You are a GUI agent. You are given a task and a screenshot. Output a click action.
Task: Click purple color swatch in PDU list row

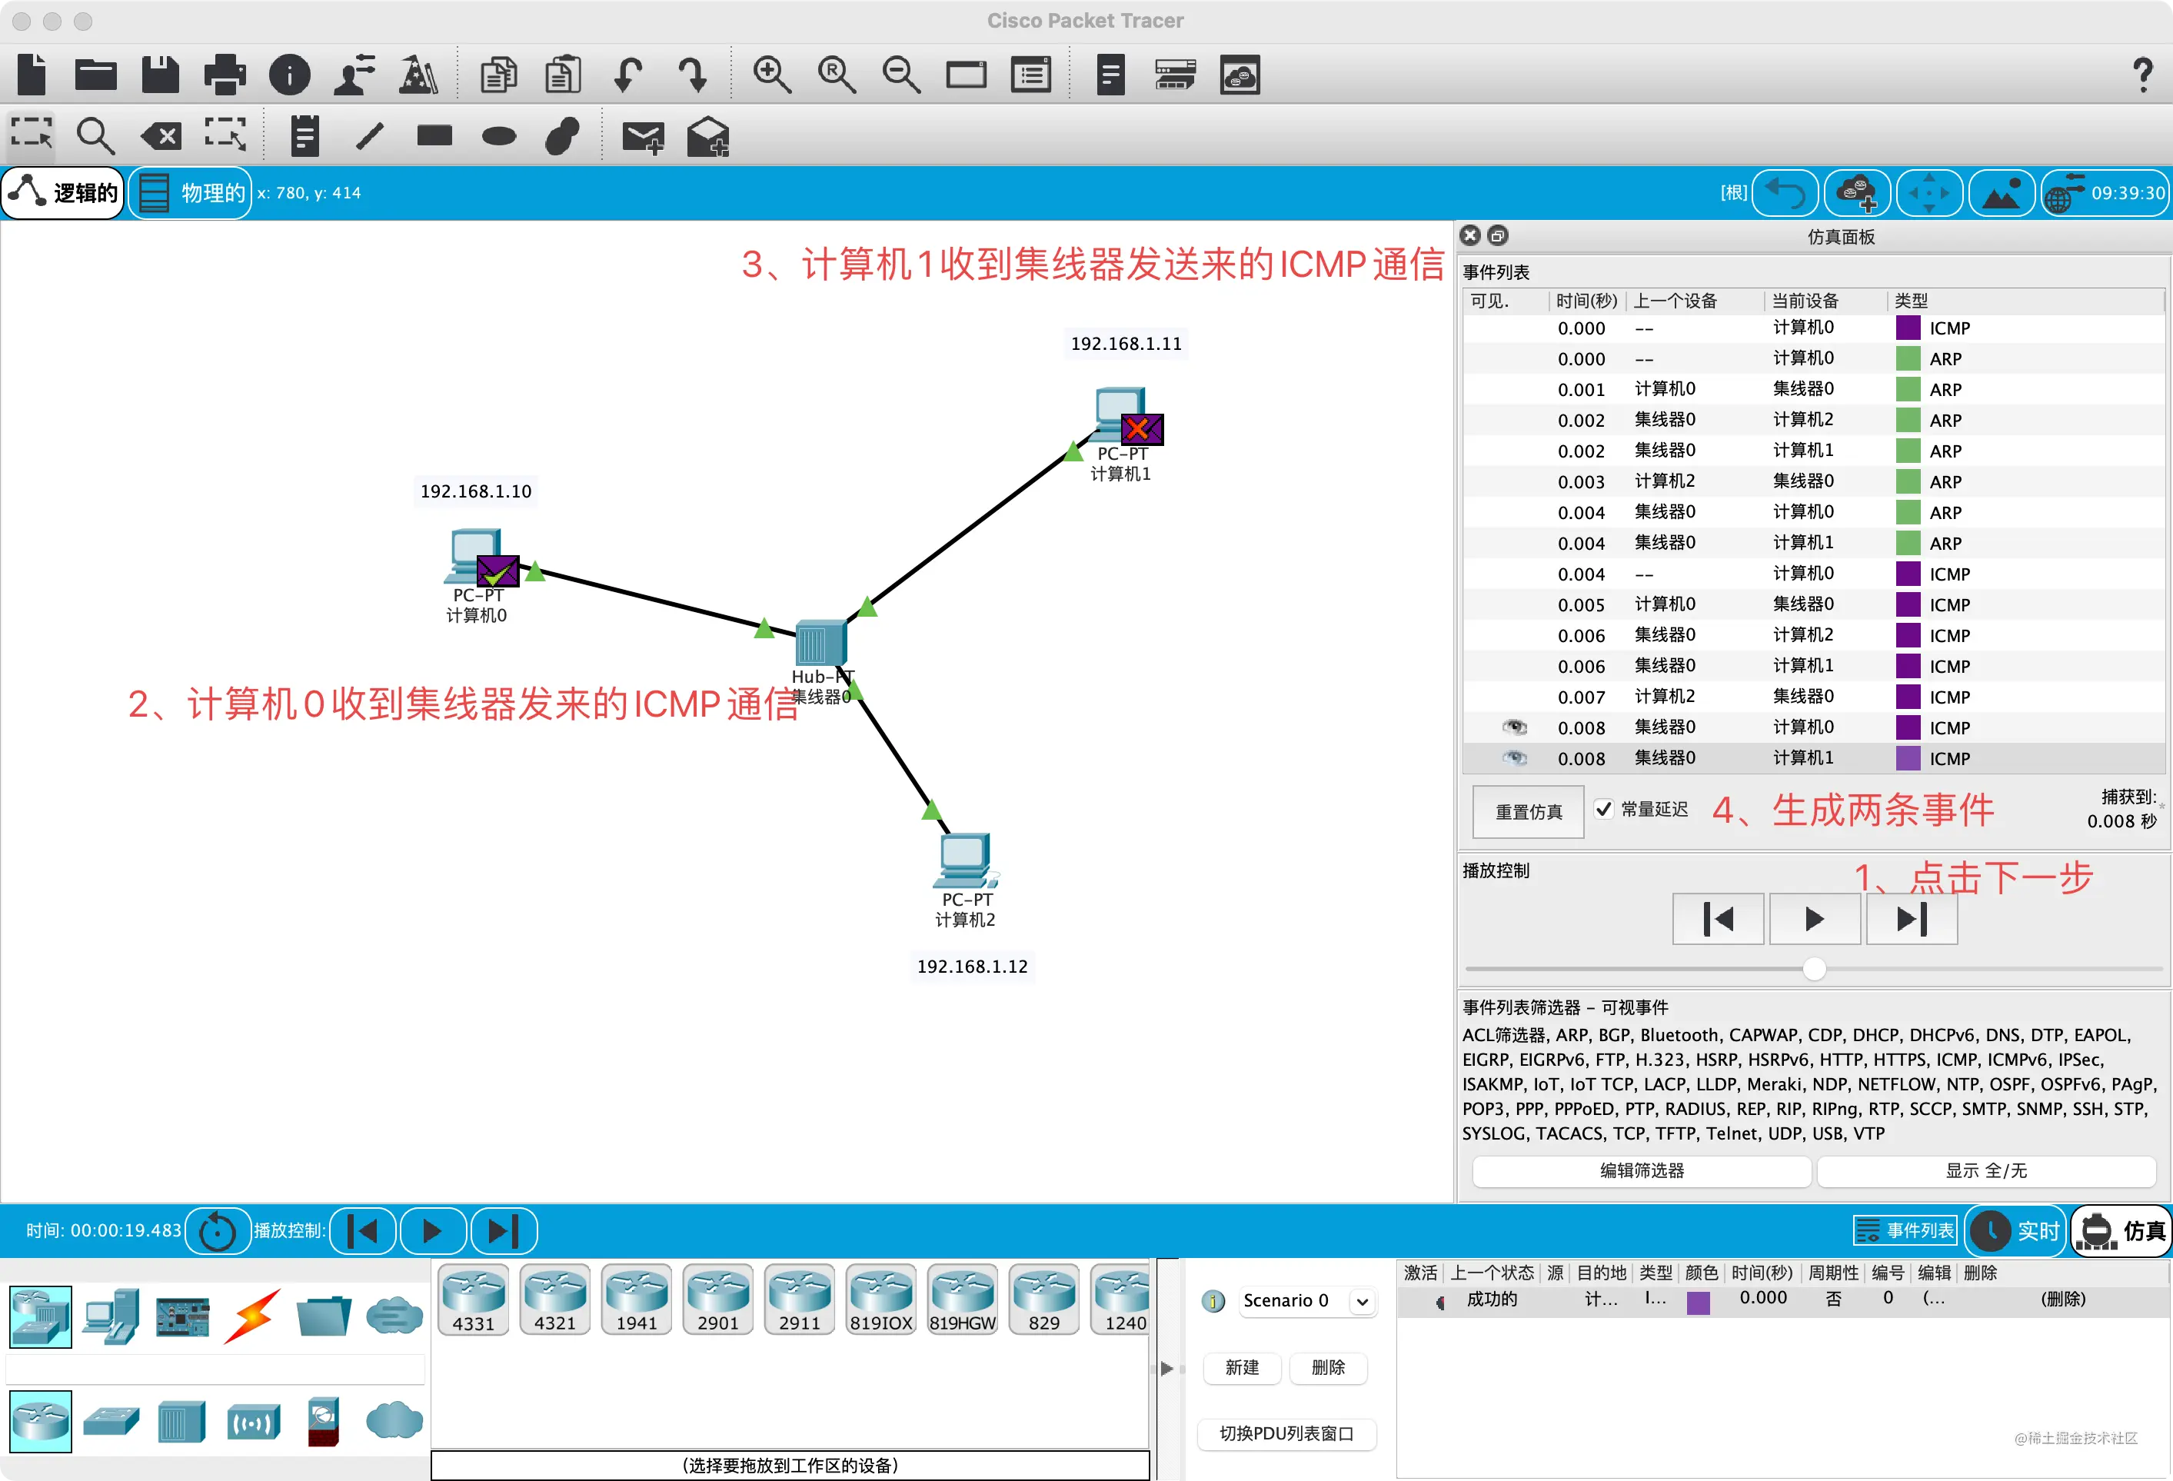(1698, 1302)
